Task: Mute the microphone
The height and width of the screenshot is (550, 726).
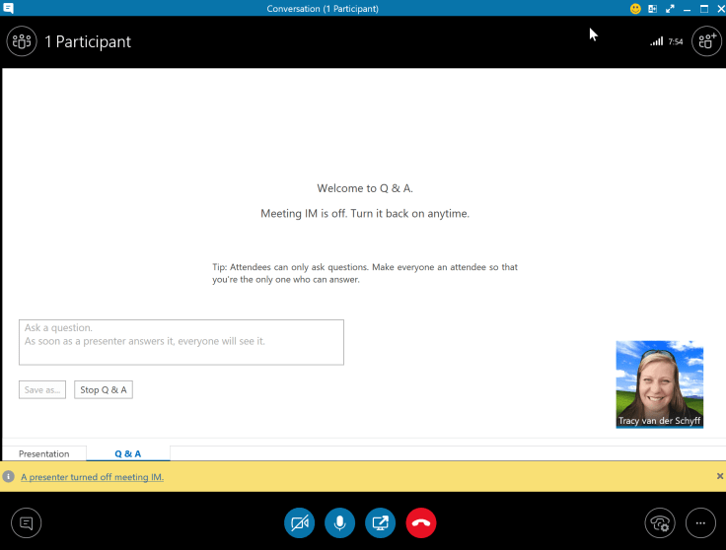Action: 339,522
